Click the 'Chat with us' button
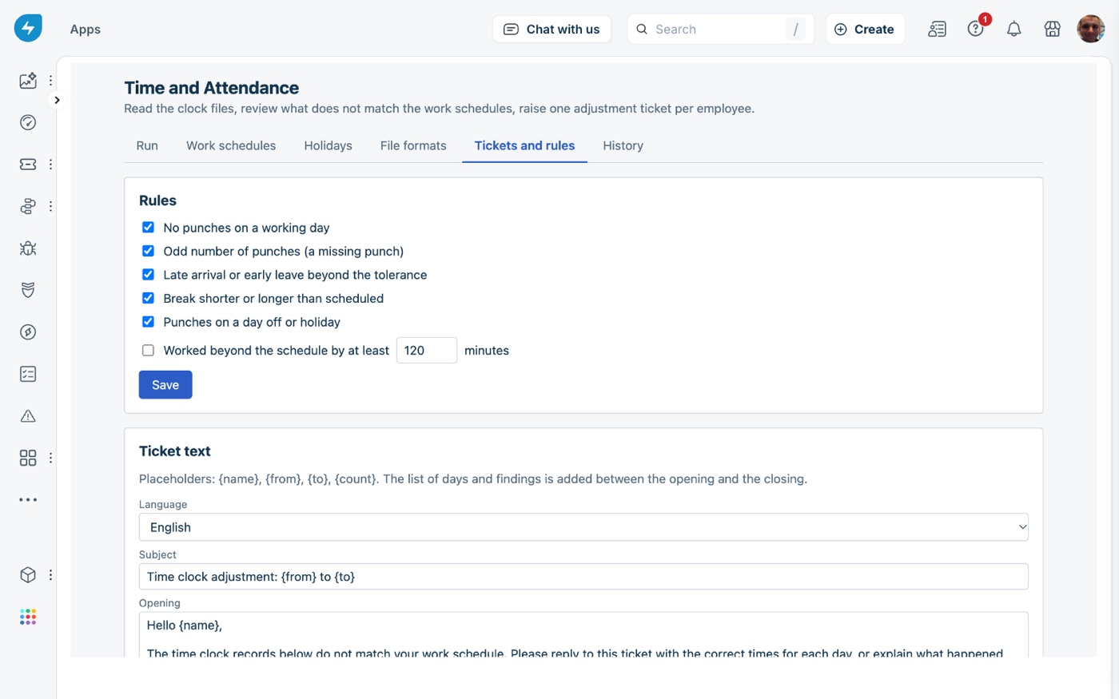Screen dimensions: 1119x699 click(x=552, y=29)
